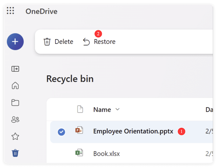Expand the navigation pane sidebar icon
This screenshot has height=167, width=217.
pos(15,69)
